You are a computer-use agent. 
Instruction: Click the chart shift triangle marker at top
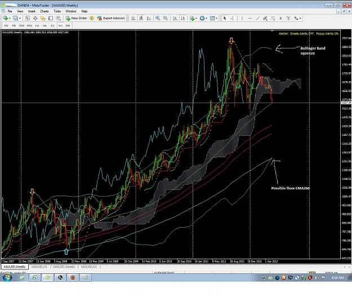coord(272,30)
